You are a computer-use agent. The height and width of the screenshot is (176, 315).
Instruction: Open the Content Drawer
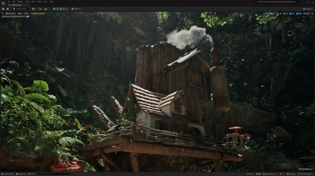(8, 174)
